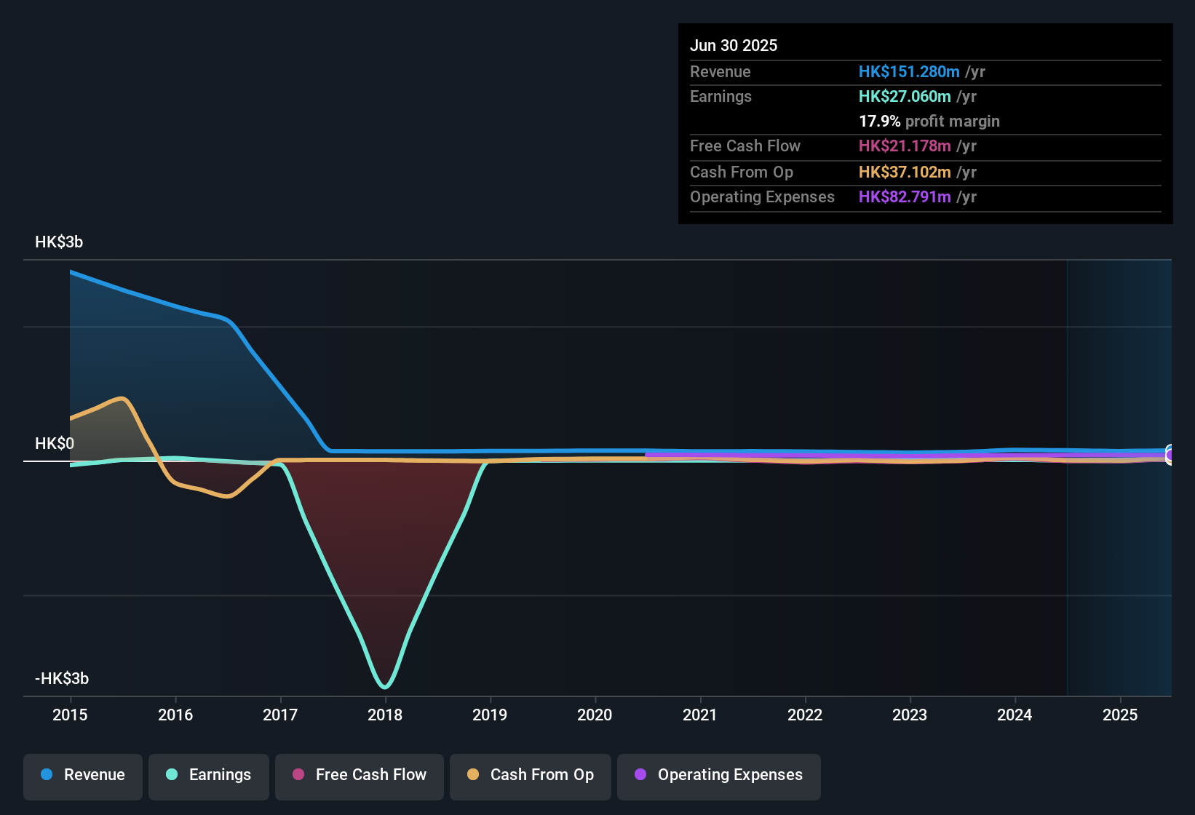Select the 2025 x-axis year label
The image size is (1195, 815).
(x=1120, y=715)
